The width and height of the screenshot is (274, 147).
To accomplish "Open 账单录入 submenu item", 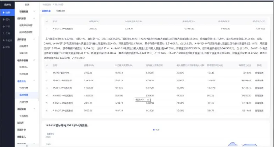I will [24, 67].
